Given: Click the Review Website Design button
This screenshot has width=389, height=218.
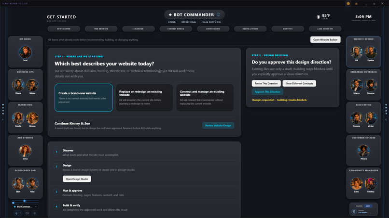Looking at the screenshot, I should (x=218, y=126).
